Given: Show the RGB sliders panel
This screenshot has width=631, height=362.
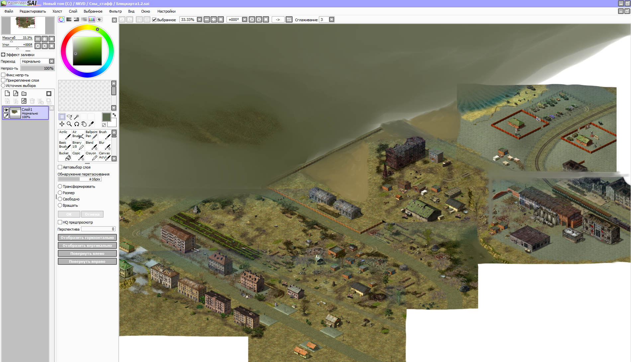Looking at the screenshot, I should coord(69,20).
